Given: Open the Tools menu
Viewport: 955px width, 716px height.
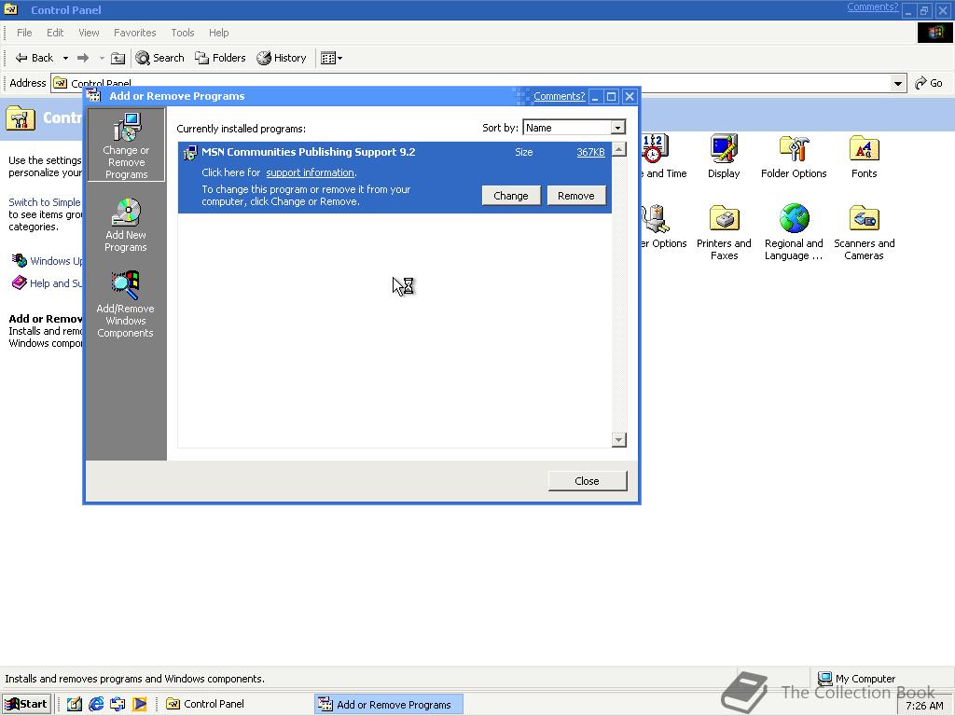Looking at the screenshot, I should coord(182,33).
